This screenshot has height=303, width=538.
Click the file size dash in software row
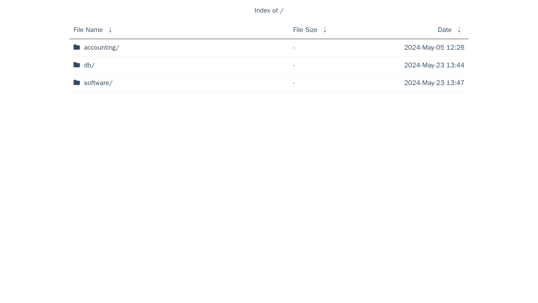click(294, 83)
